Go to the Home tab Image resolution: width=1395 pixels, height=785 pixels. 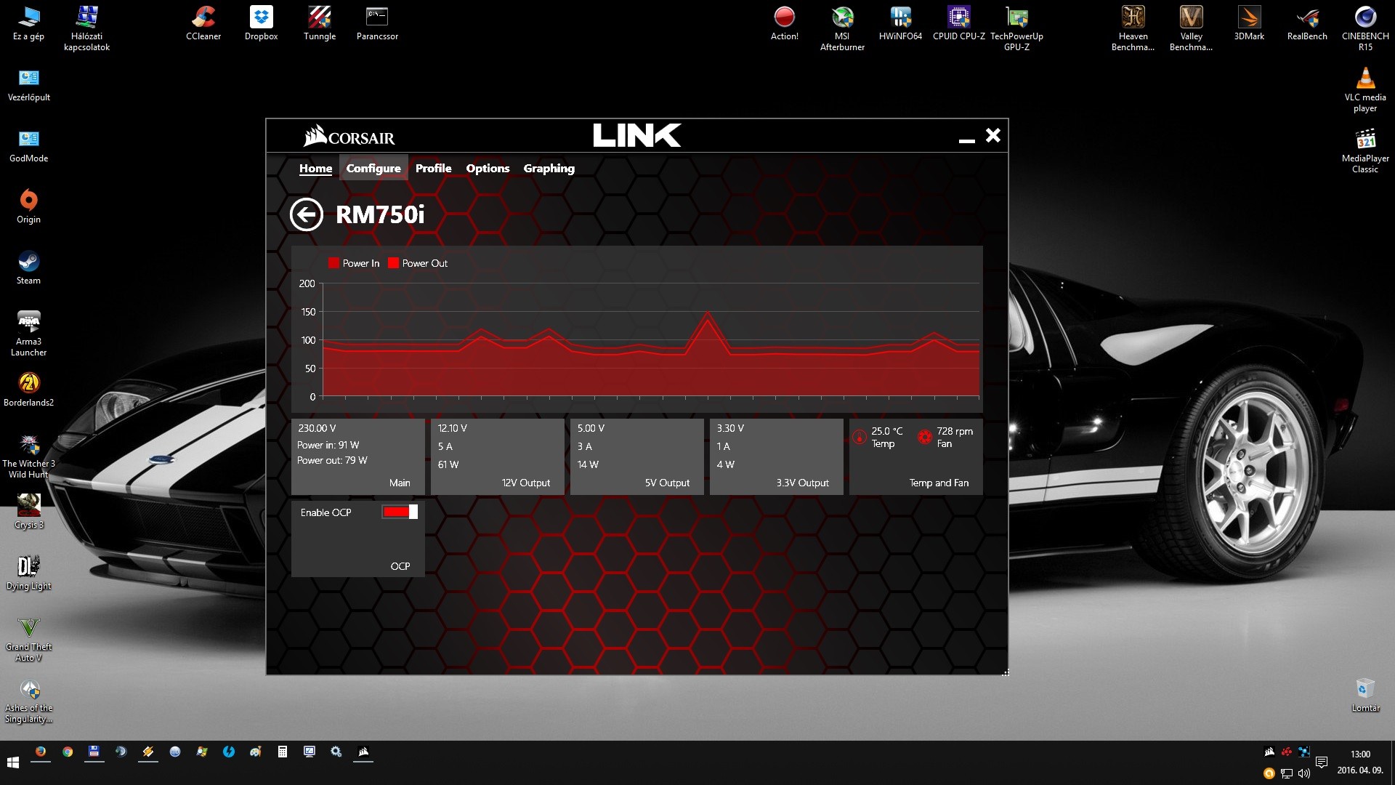[315, 168]
